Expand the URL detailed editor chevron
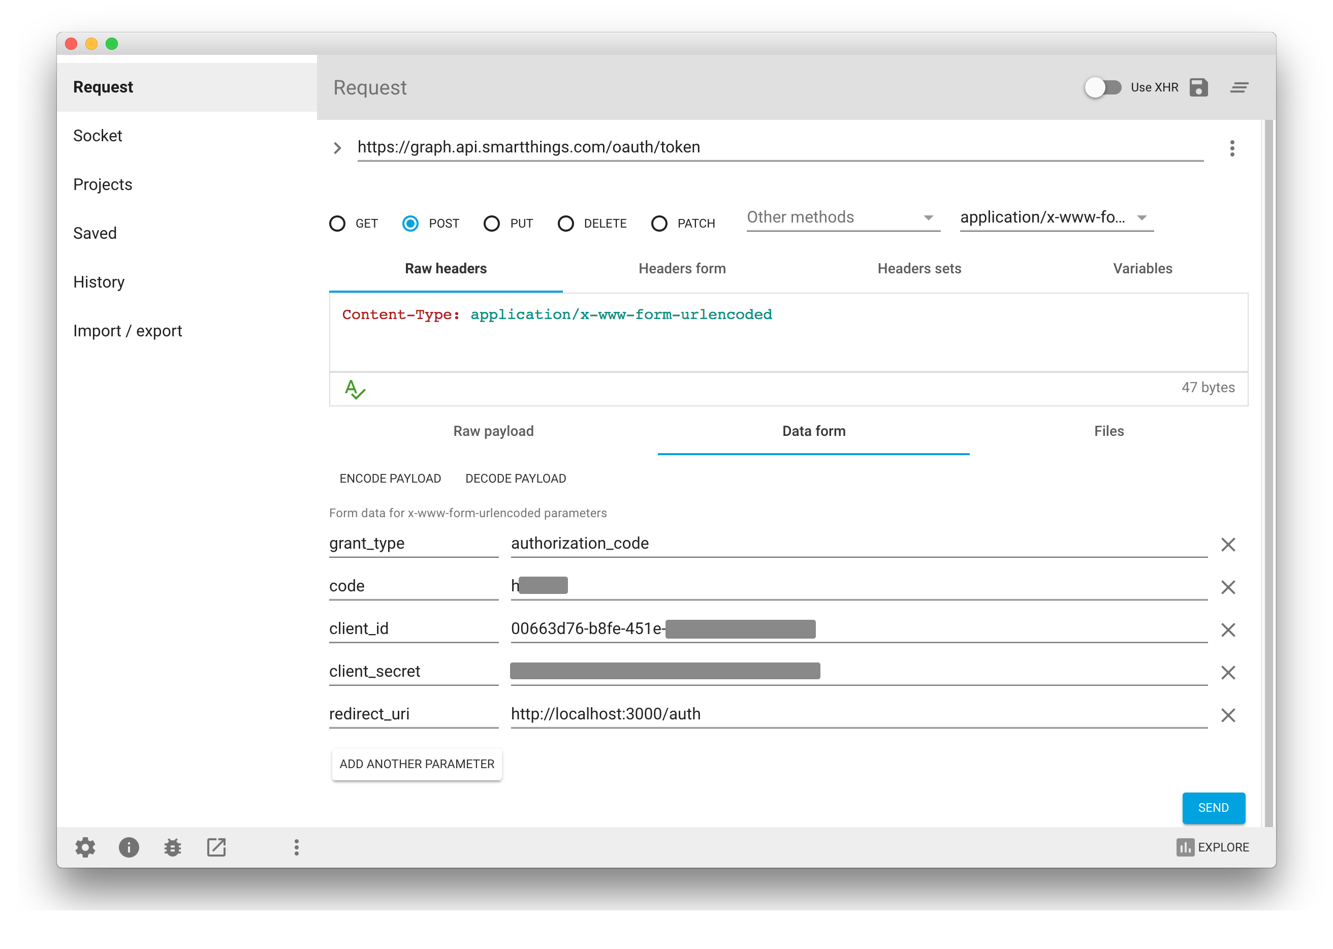This screenshot has width=1333, height=949. click(x=337, y=148)
